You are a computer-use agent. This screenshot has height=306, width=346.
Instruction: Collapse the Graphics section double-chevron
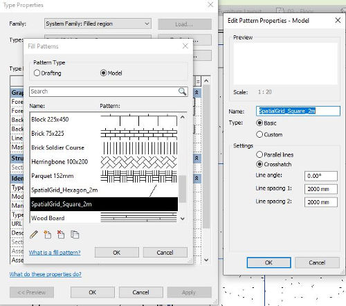(x=197, y=93)
